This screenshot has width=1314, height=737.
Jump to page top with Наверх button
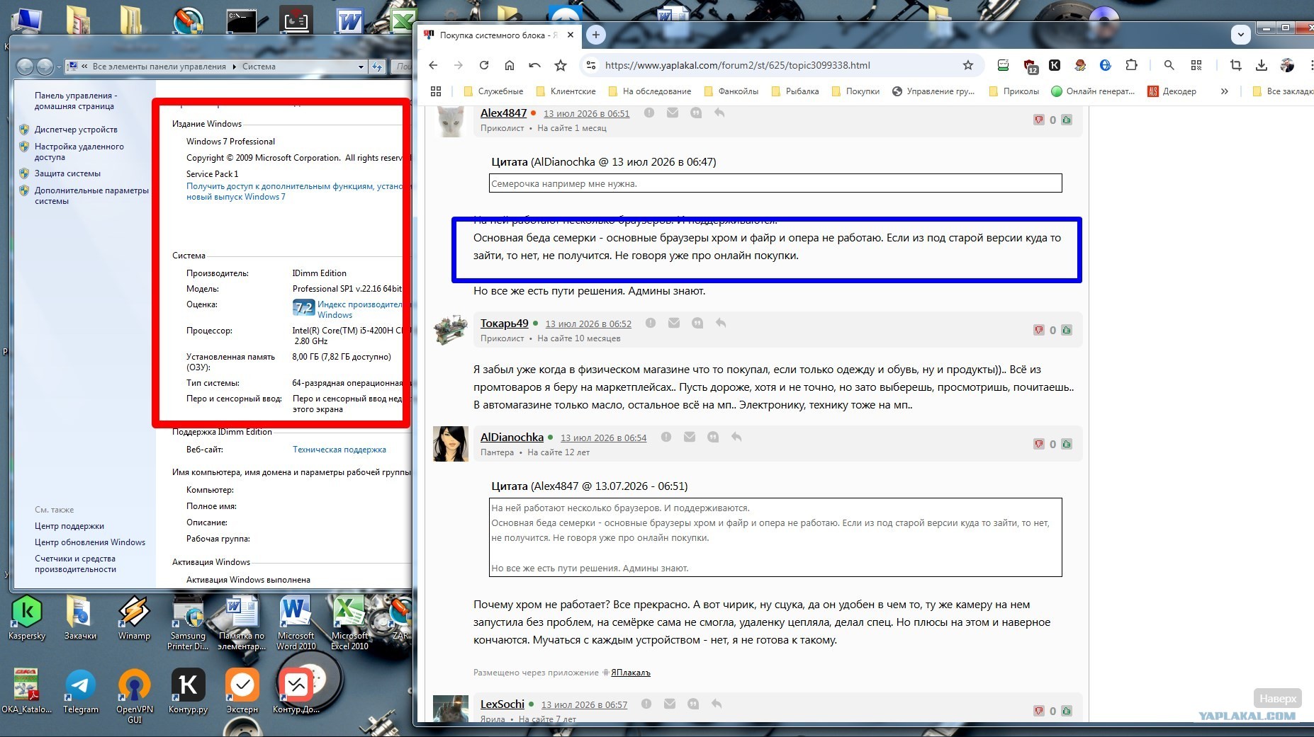coord(1278,699)
